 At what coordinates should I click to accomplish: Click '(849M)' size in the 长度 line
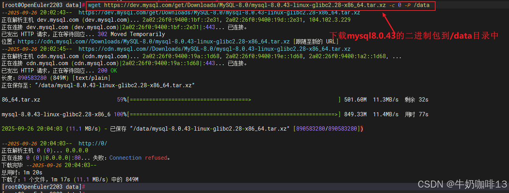click(59, 78)
